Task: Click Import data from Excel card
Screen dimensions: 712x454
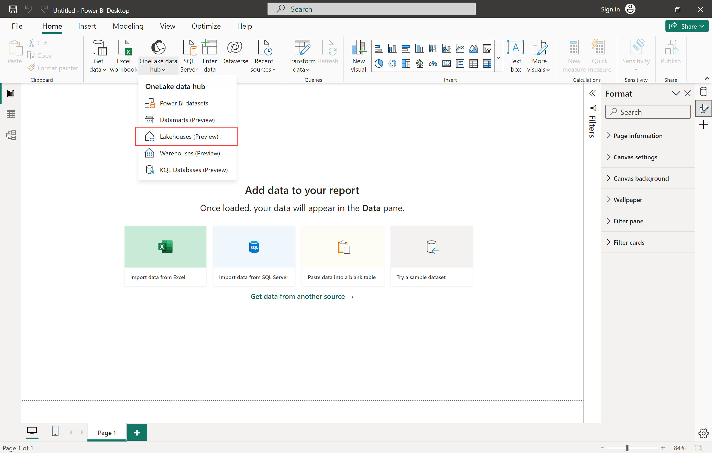Action: click(x=165, y=256)
